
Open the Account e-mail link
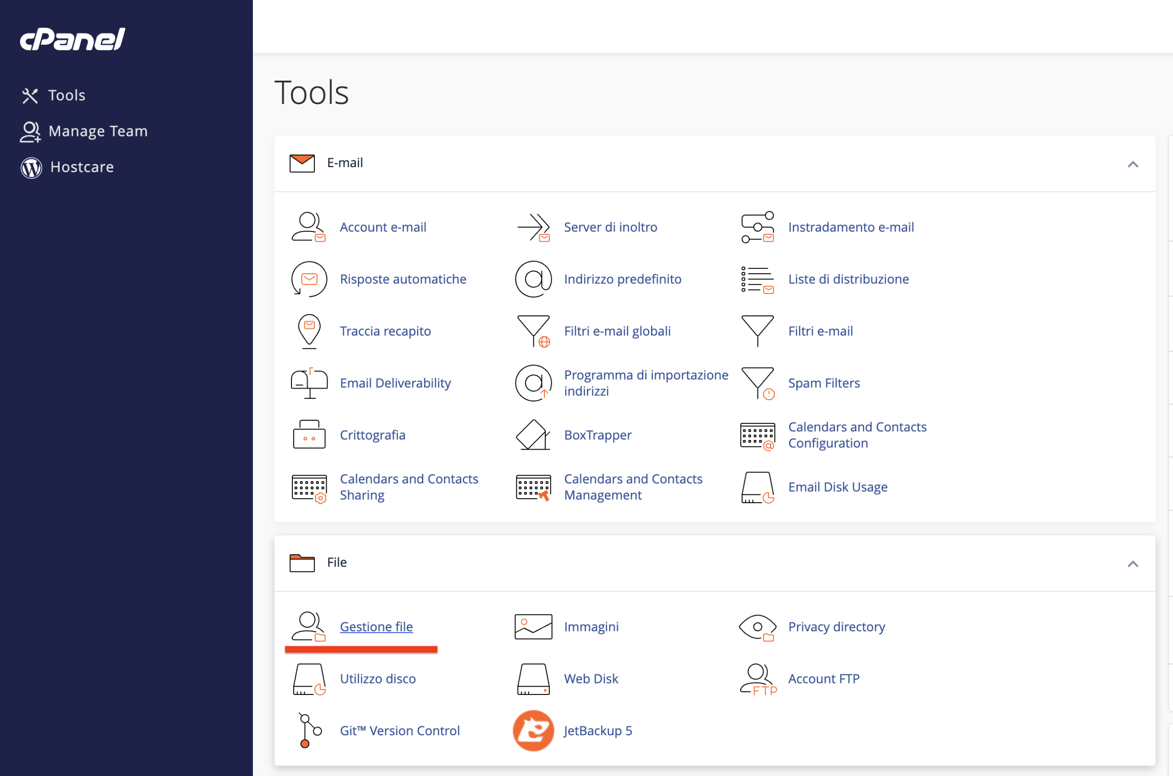383,227
